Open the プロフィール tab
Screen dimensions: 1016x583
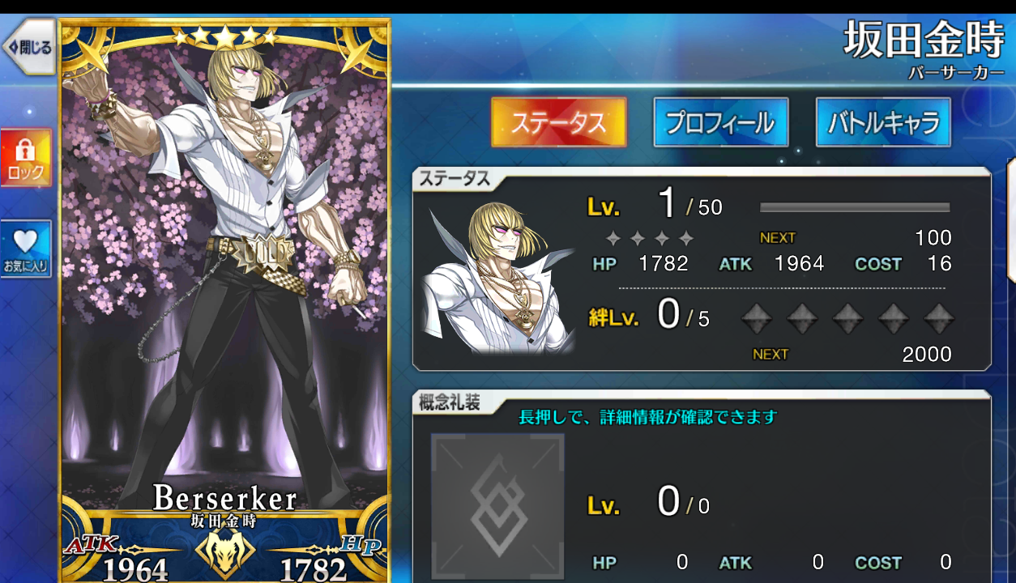(x=720, y=122)
